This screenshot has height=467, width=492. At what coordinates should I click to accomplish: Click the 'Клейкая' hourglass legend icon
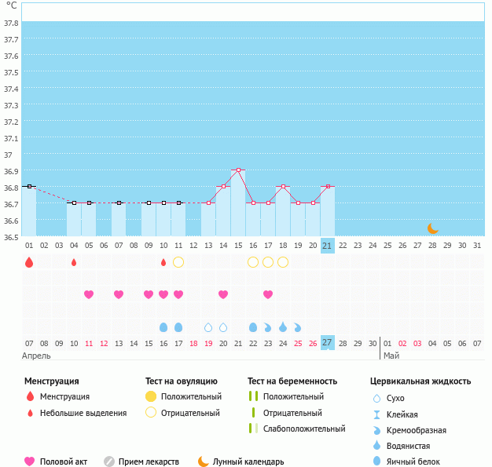[378, 414]
